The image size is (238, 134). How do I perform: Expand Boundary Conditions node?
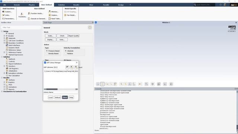[4, 43]
